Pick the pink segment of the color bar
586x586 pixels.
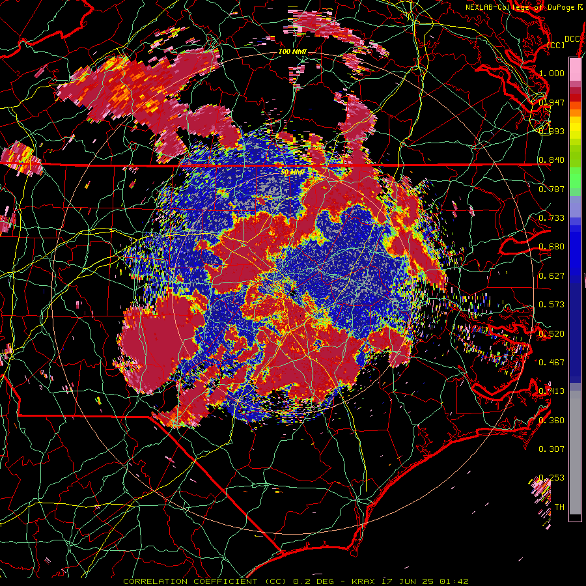[575, 70]
